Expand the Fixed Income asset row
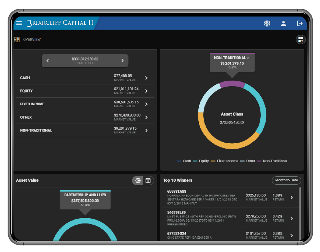The image size is (320, 252). pos(146,104)
